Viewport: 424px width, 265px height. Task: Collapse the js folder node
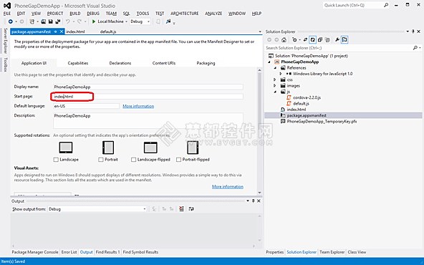[275, 92]
